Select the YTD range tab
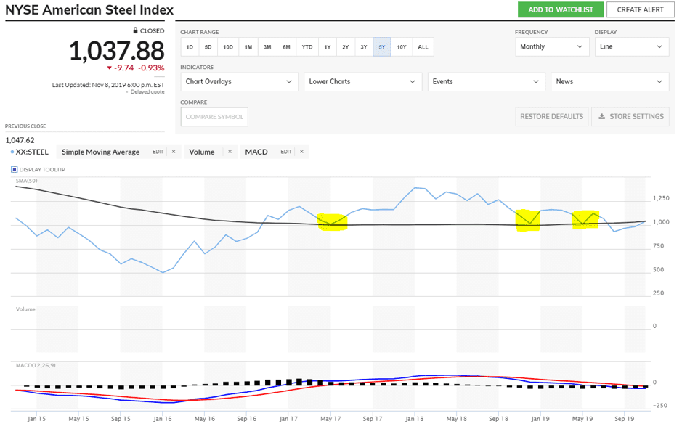The image size is (682, 429). [x=307, y=47]
